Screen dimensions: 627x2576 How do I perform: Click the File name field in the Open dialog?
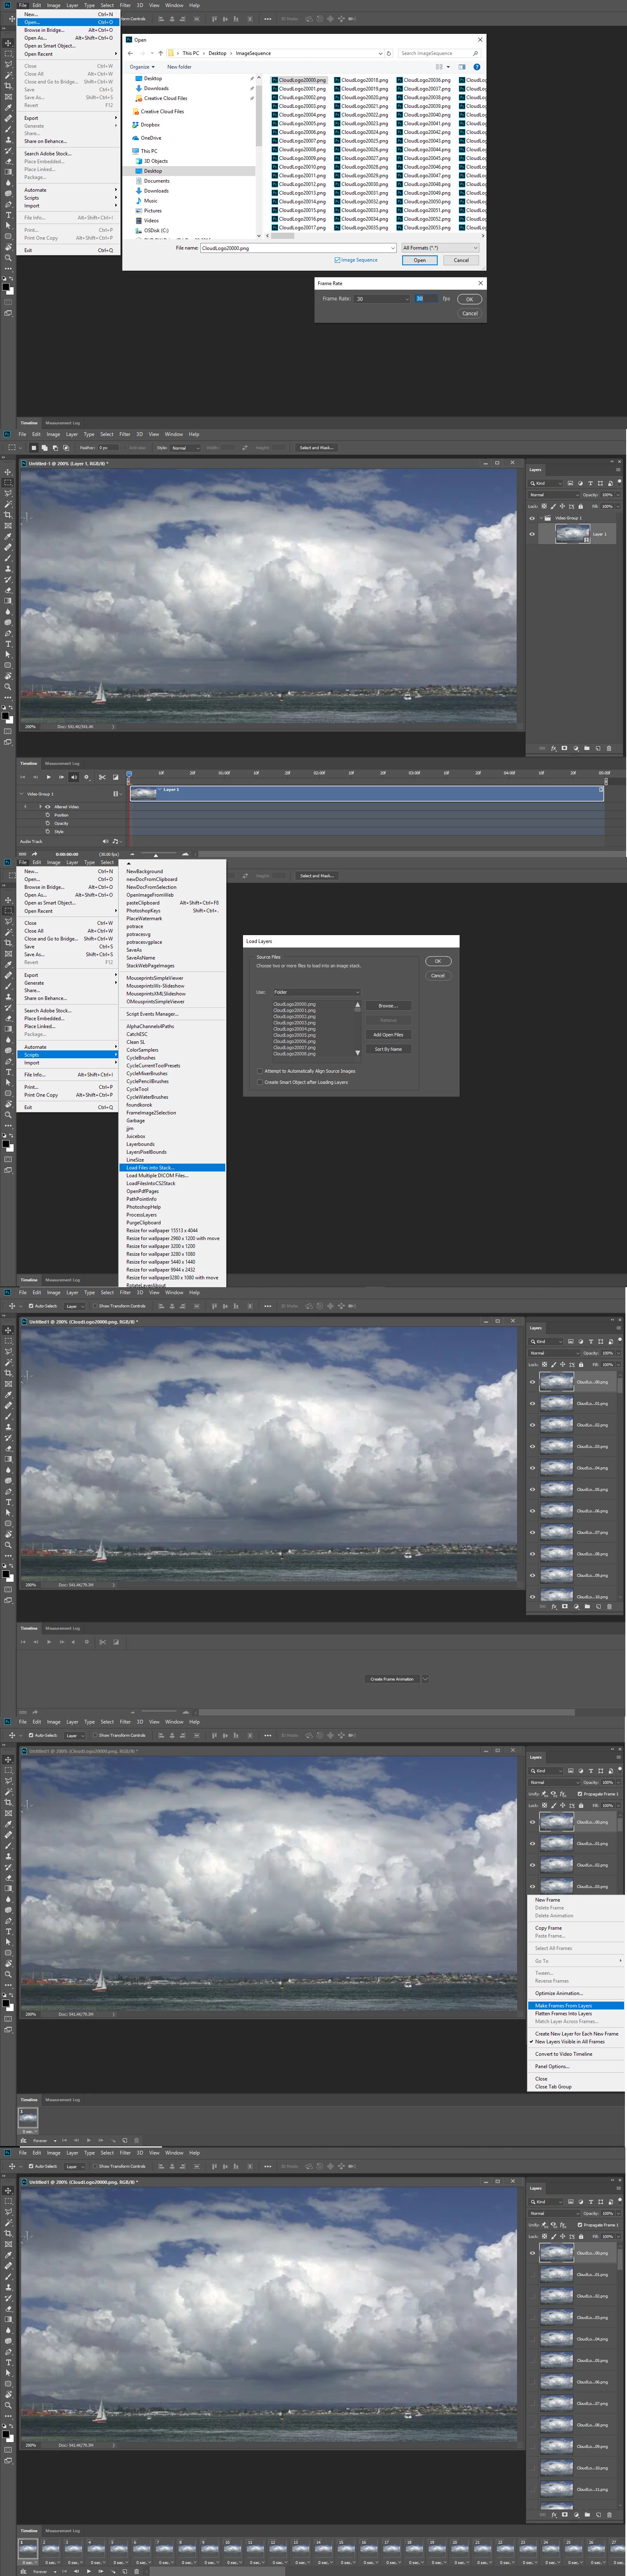[x=298, y=248]
